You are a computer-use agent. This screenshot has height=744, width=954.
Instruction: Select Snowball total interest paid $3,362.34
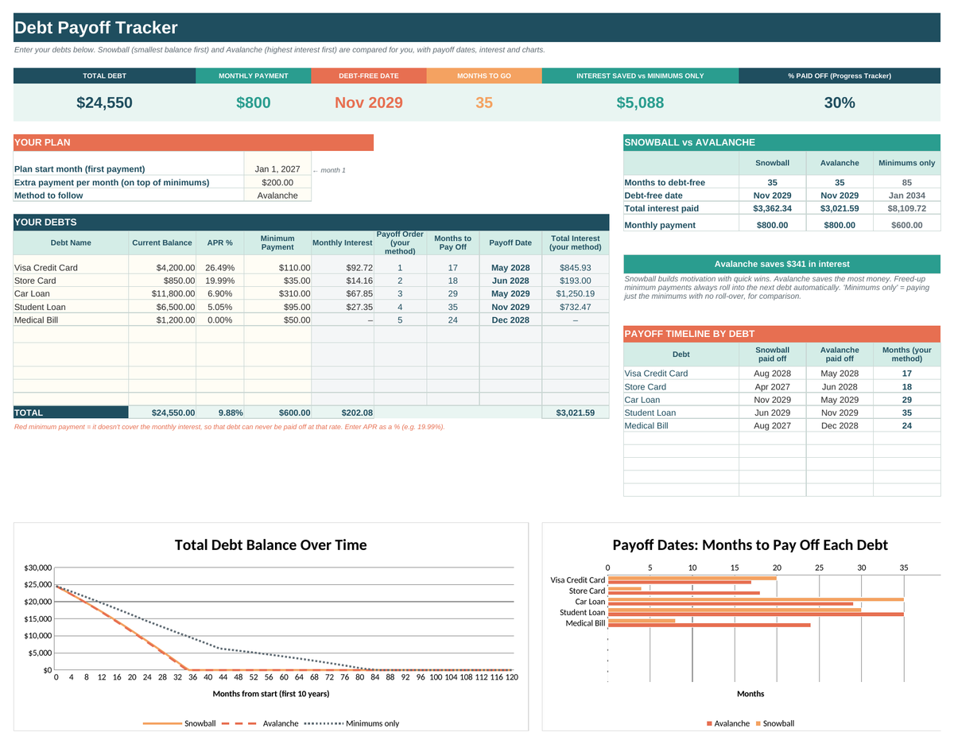(772, 208)
